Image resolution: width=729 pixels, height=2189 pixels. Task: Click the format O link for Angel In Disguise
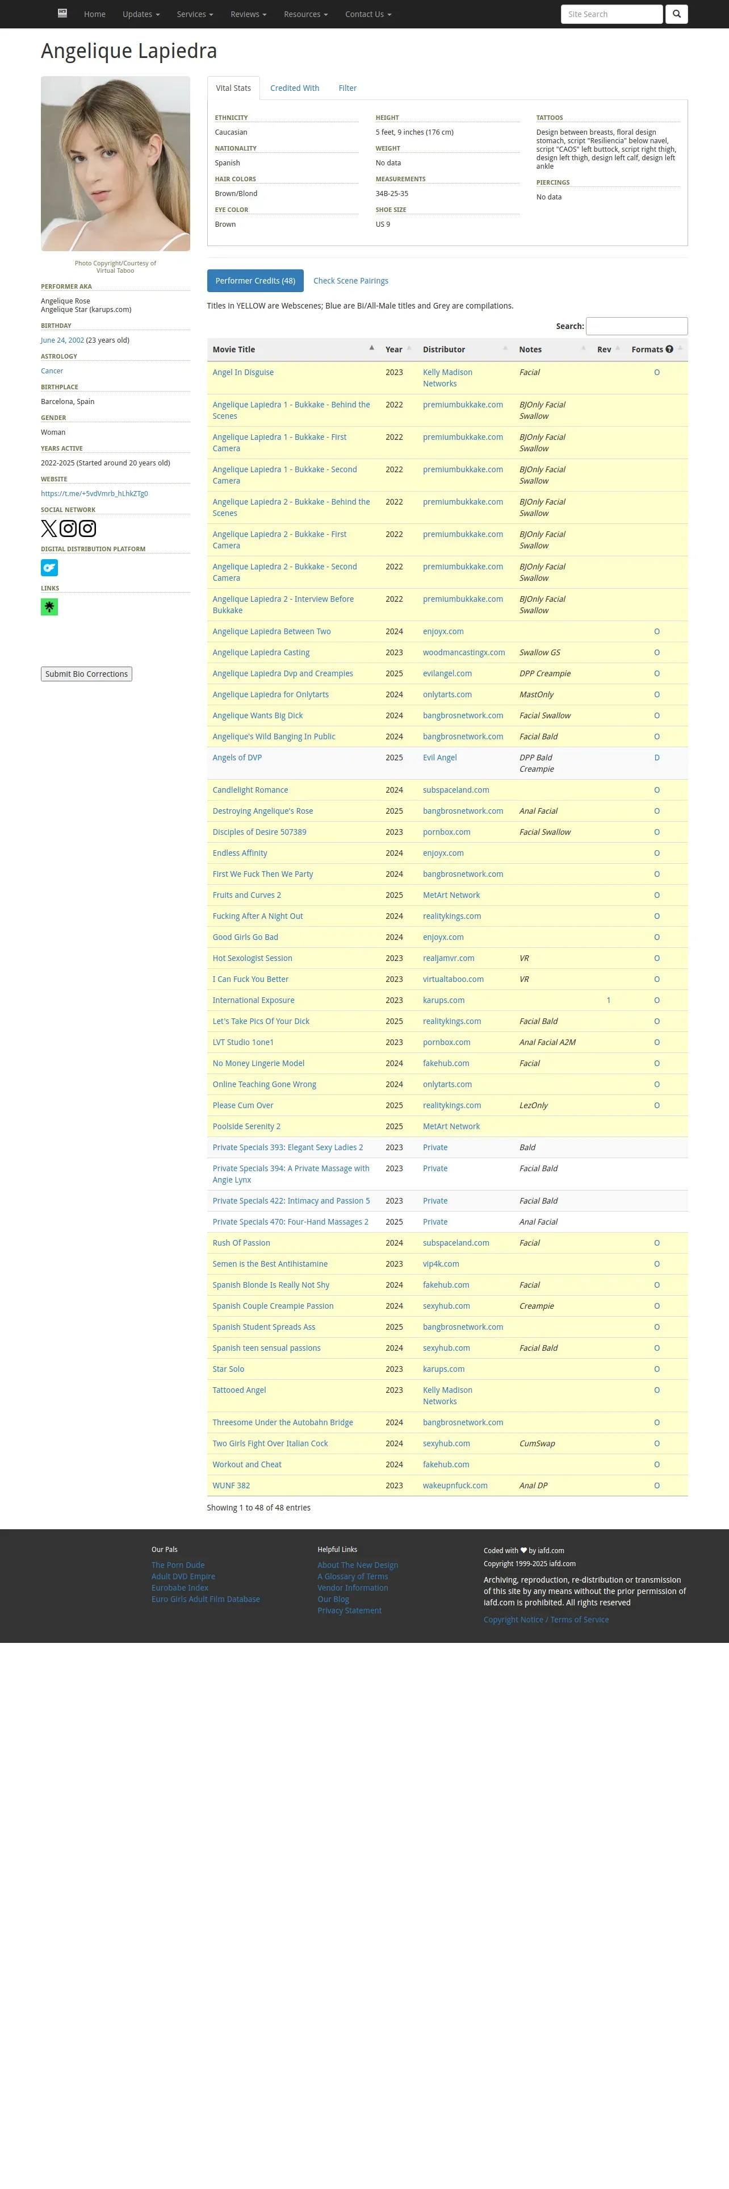pos(657,372)
